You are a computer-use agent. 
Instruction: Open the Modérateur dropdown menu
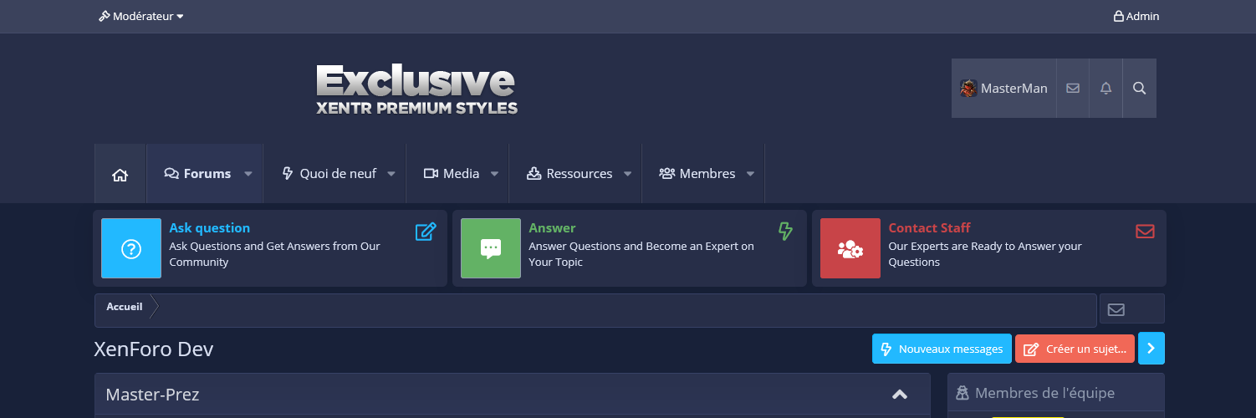(x=140, y=16)
